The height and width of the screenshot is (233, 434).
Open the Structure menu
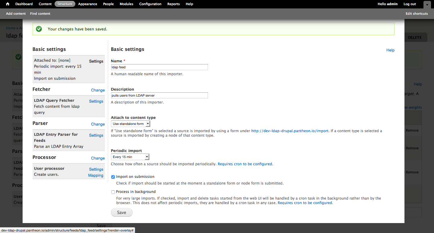pos(65,4)
